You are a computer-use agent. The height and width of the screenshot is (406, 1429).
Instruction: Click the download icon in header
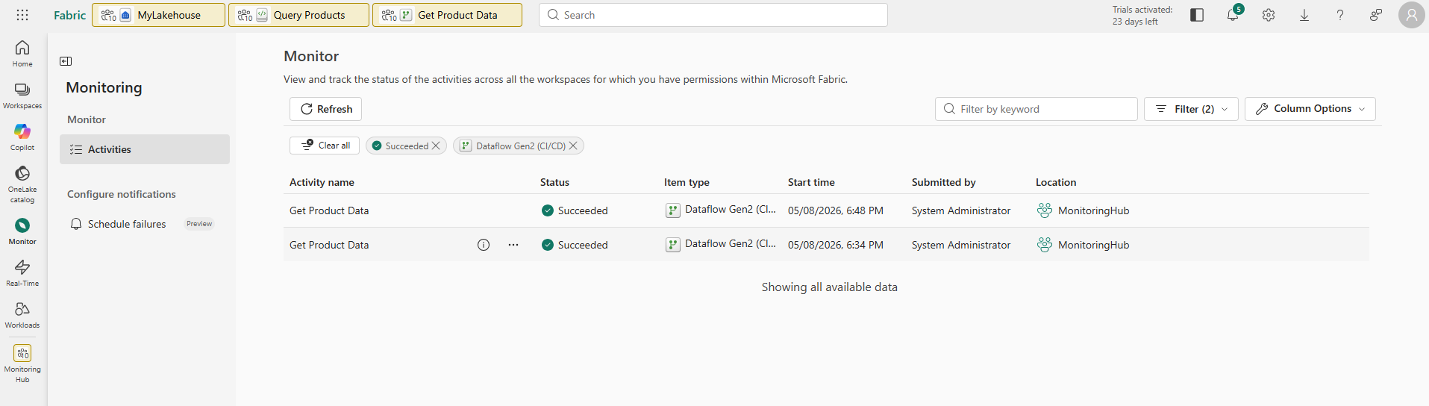tap(1304, 15)
